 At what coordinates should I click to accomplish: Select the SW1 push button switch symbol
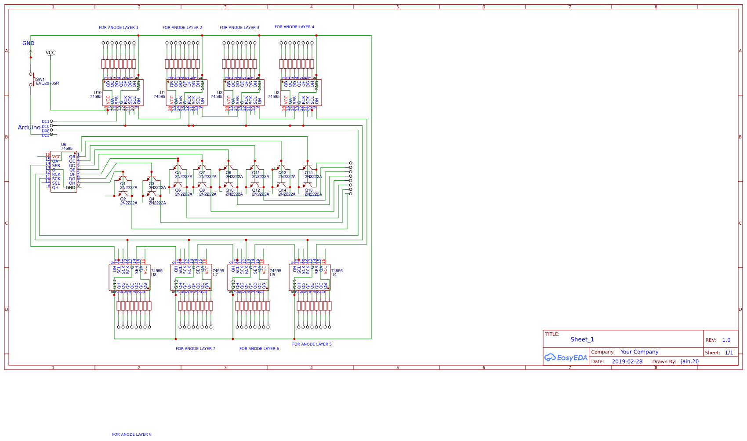(x=32, y=80)
